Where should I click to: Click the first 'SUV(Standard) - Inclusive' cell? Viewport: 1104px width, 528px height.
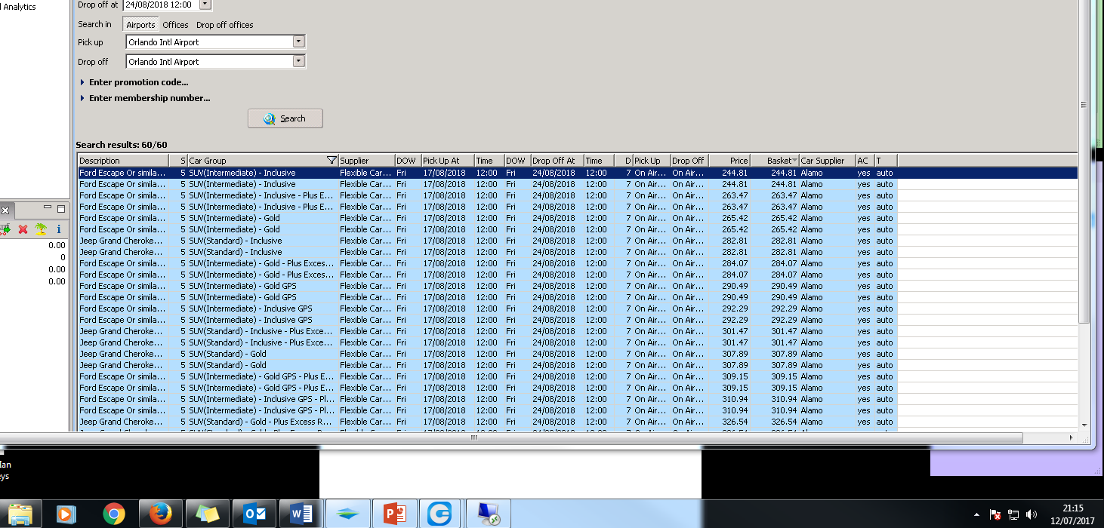tap(263, 241)
